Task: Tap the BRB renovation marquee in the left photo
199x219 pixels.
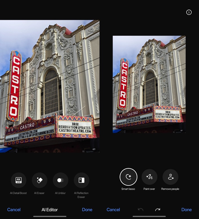Action: 75,127
